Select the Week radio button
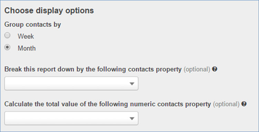The image size is (259, 132). [7, 35]
